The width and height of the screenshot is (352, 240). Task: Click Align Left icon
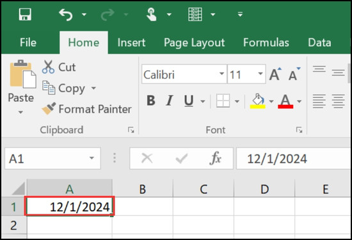[x=319, y=101]
